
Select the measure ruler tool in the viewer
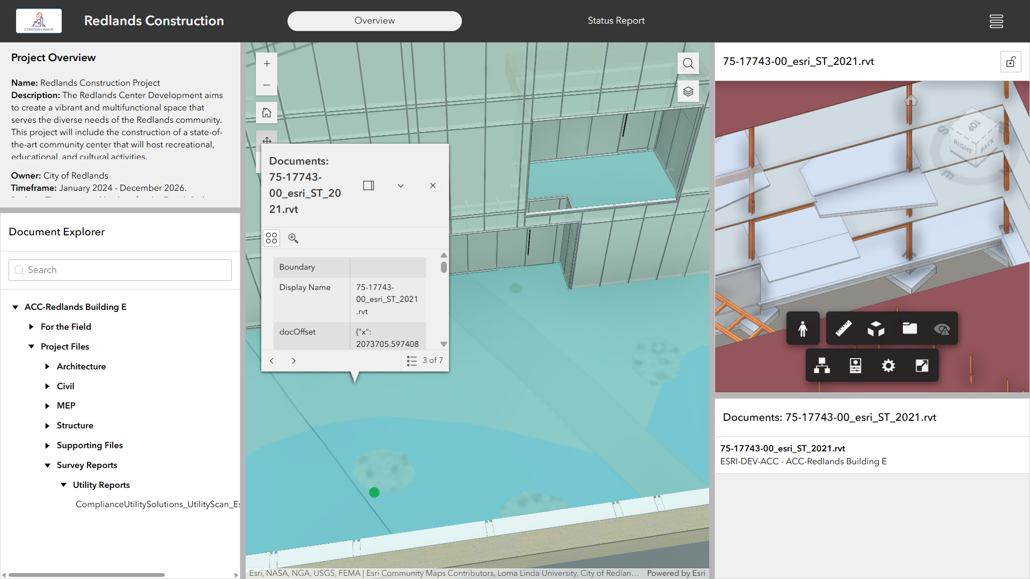pos(842,328)
